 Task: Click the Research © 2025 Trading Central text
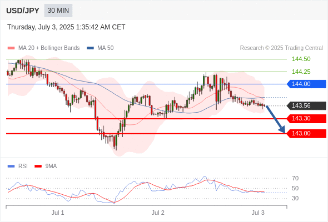tap(281, 48)
